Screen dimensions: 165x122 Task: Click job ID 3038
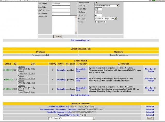click(x=15, y=89)
